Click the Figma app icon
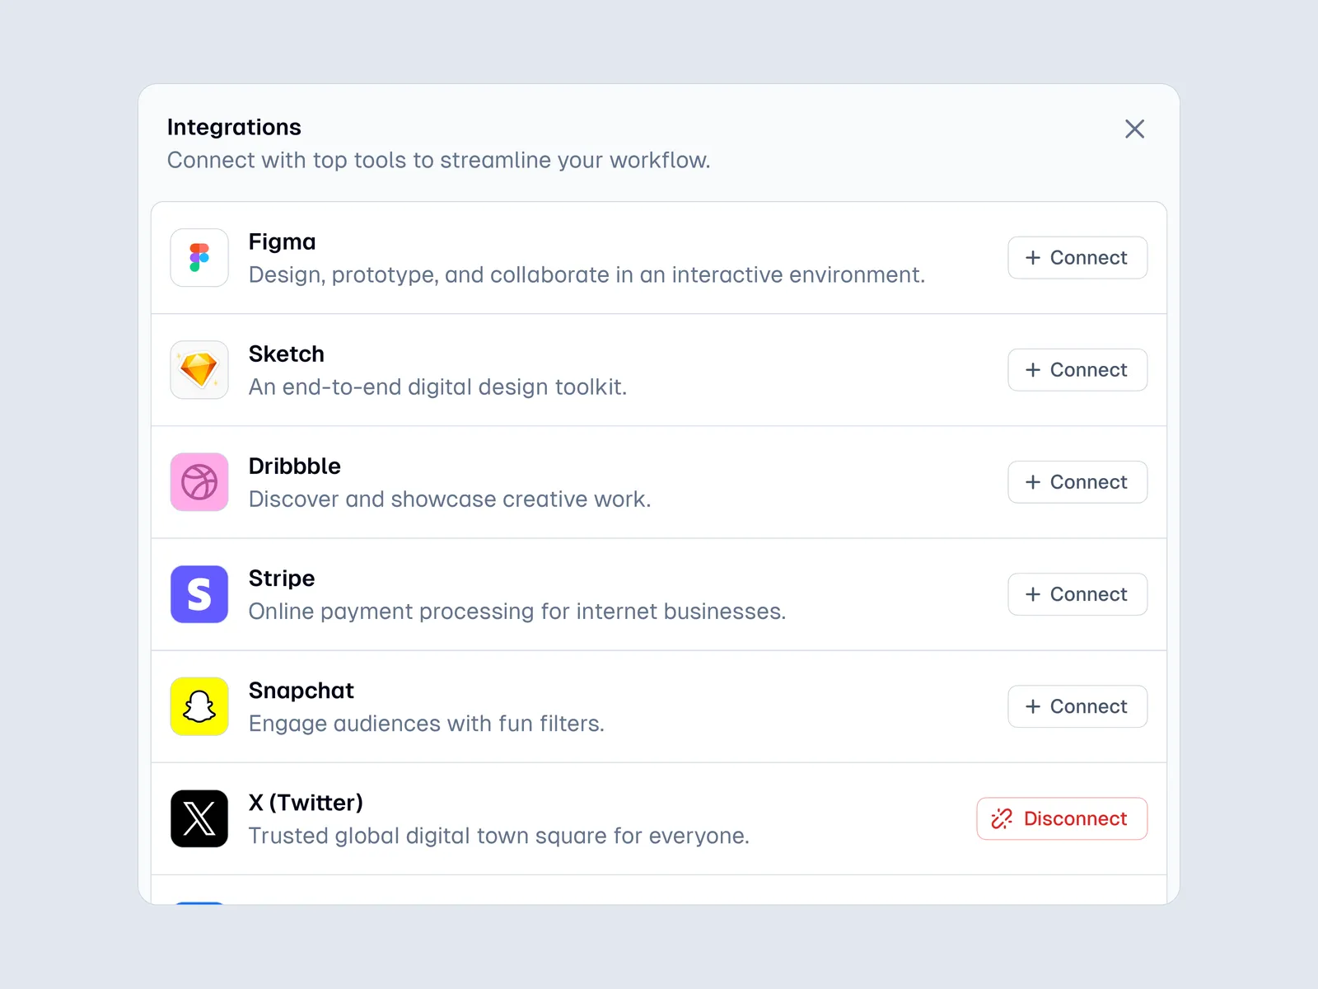Viewport: 1318px width, 989px height. pyautogui.click(x=199, y=258)
